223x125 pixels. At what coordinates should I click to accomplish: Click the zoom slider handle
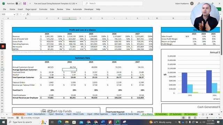tap(207, 118)
